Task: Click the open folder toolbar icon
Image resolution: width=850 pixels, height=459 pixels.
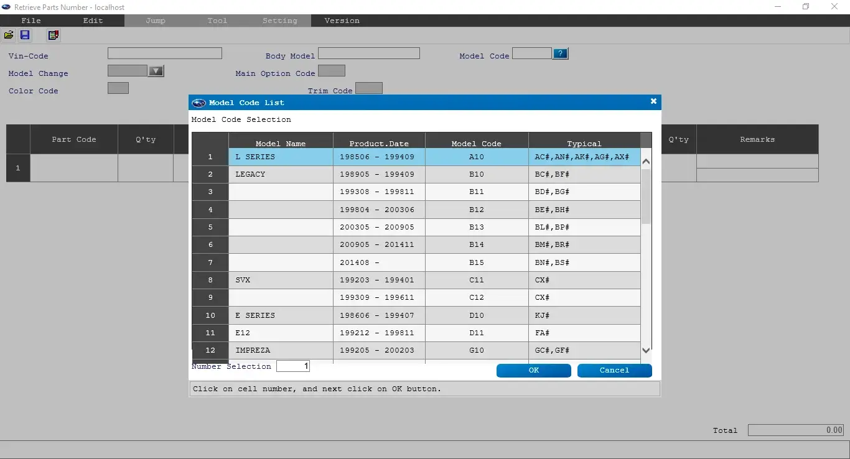Action: point(9,35)
